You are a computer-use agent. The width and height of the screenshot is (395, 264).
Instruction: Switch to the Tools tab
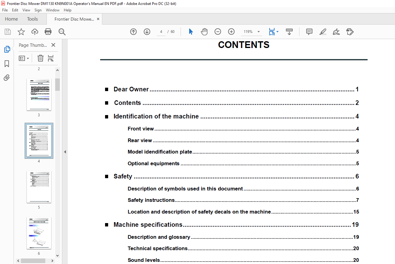click(x=32, y=19)
